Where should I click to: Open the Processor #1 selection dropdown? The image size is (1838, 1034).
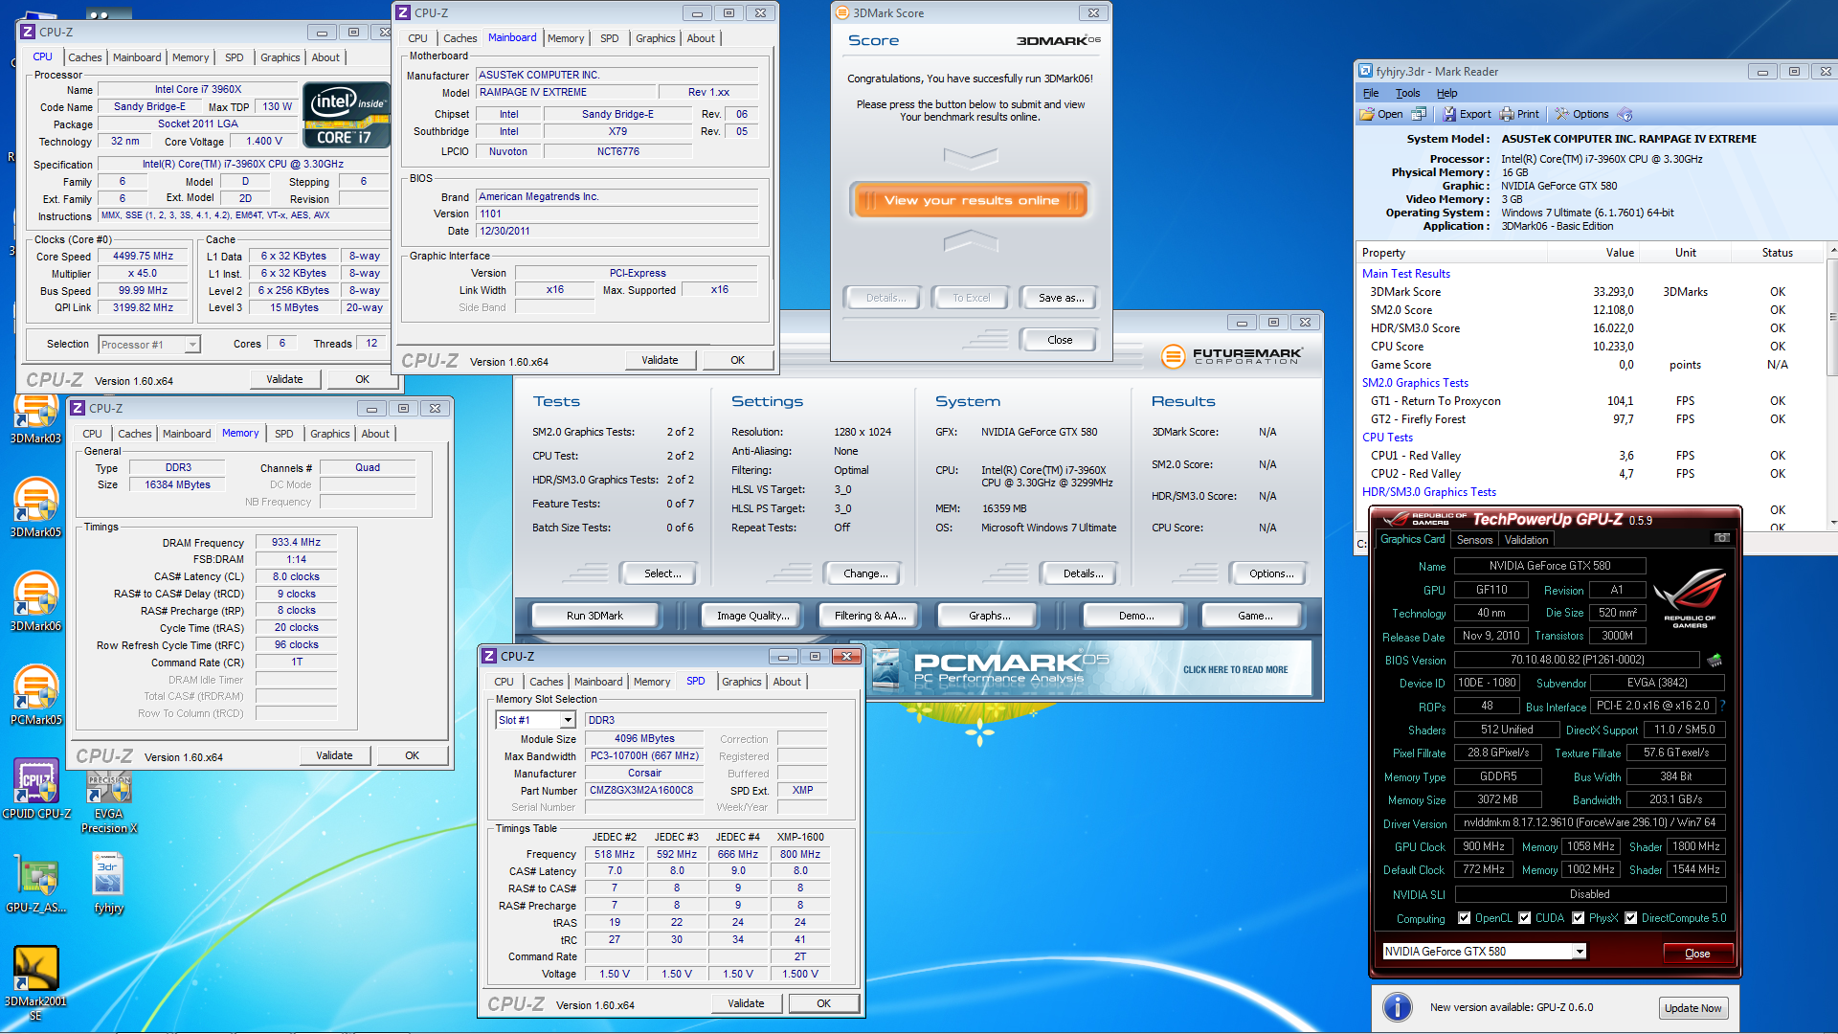[149, 345]
